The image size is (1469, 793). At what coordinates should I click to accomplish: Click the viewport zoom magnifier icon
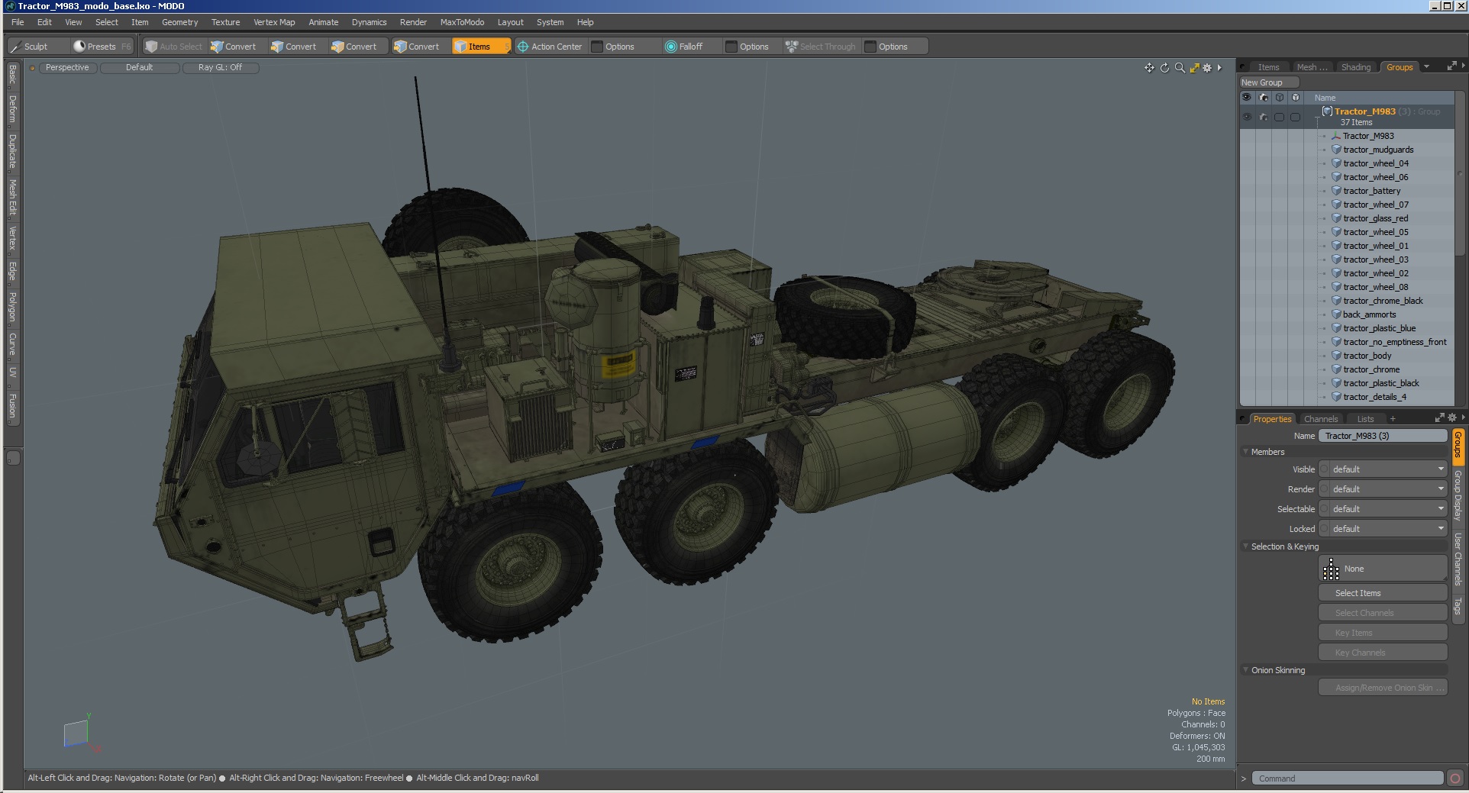click(1180, 68)
